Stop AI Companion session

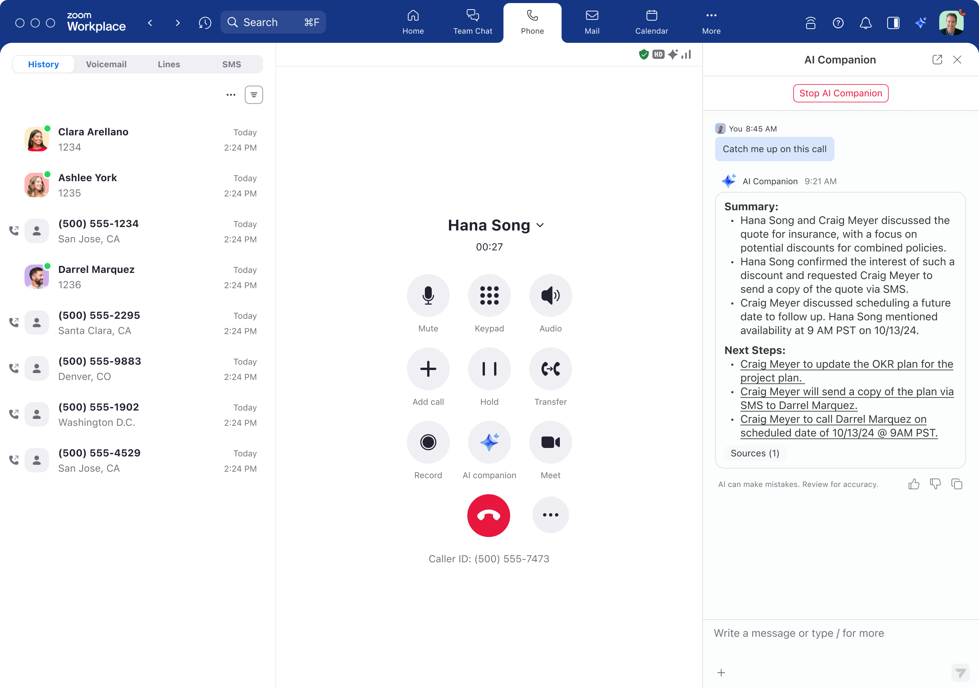pyautogui.click(x=841, y=93)
